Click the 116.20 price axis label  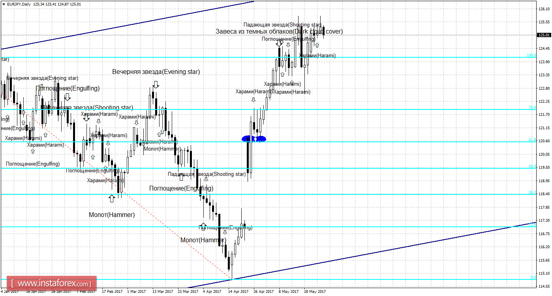(x=544, y=247)
